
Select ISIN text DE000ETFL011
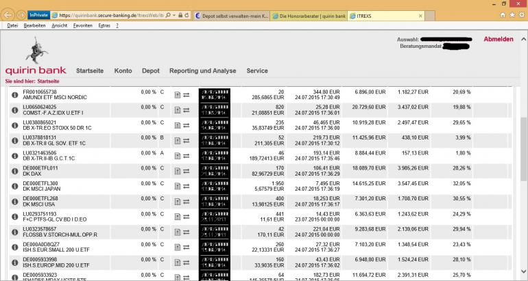tap(40, 168)
